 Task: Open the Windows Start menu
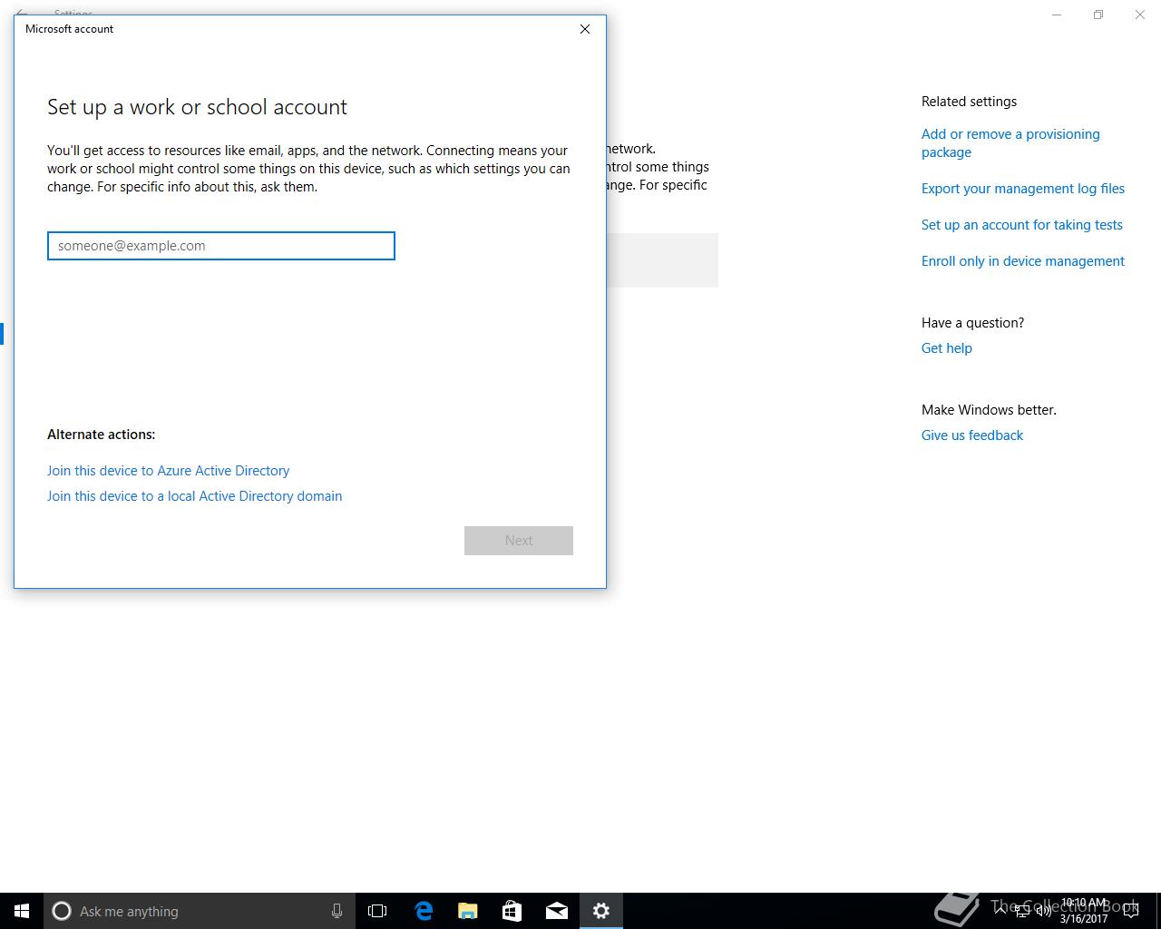pos(22,911)
